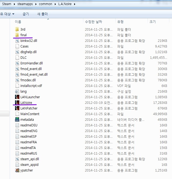
Task: Click the 49,995KB size of MainContent
Action: (160, 114)
